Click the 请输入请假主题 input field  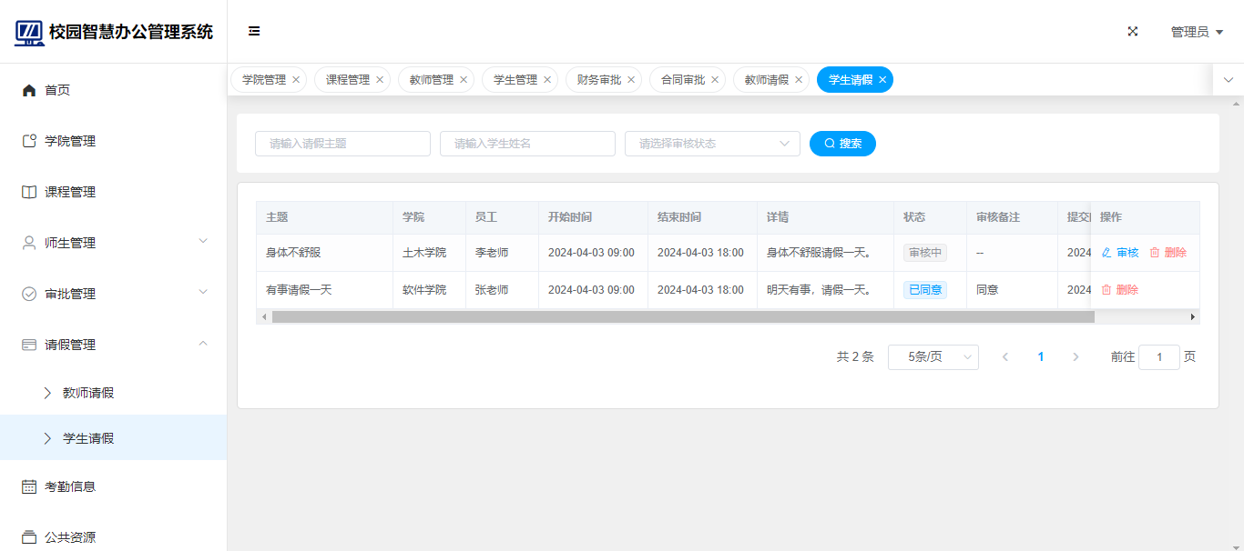[x=342, y=144]
